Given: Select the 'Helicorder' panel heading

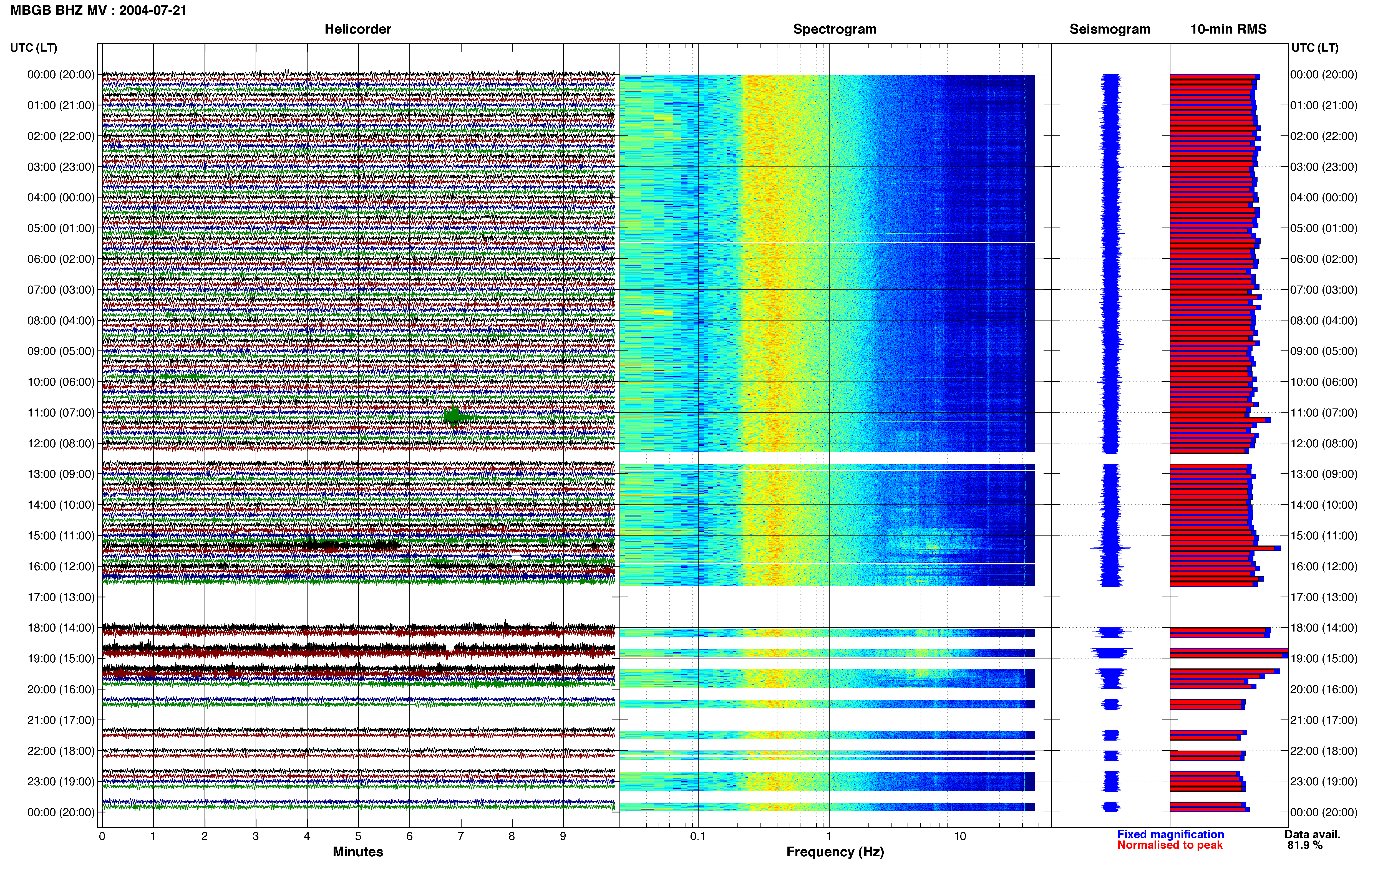Looking at the screenshot, I should tap(358, 29).
